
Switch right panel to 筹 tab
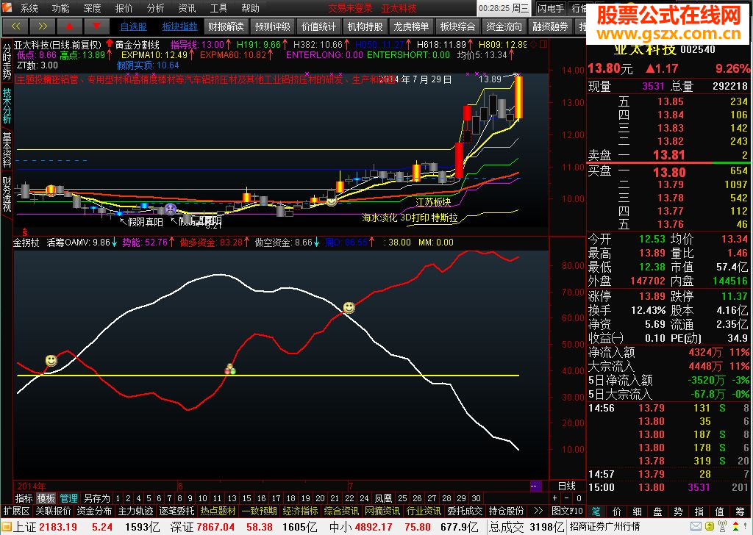point(740,511)
